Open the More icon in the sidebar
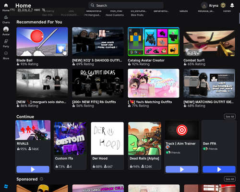This screenshot has height=192, width=240. 6,53
